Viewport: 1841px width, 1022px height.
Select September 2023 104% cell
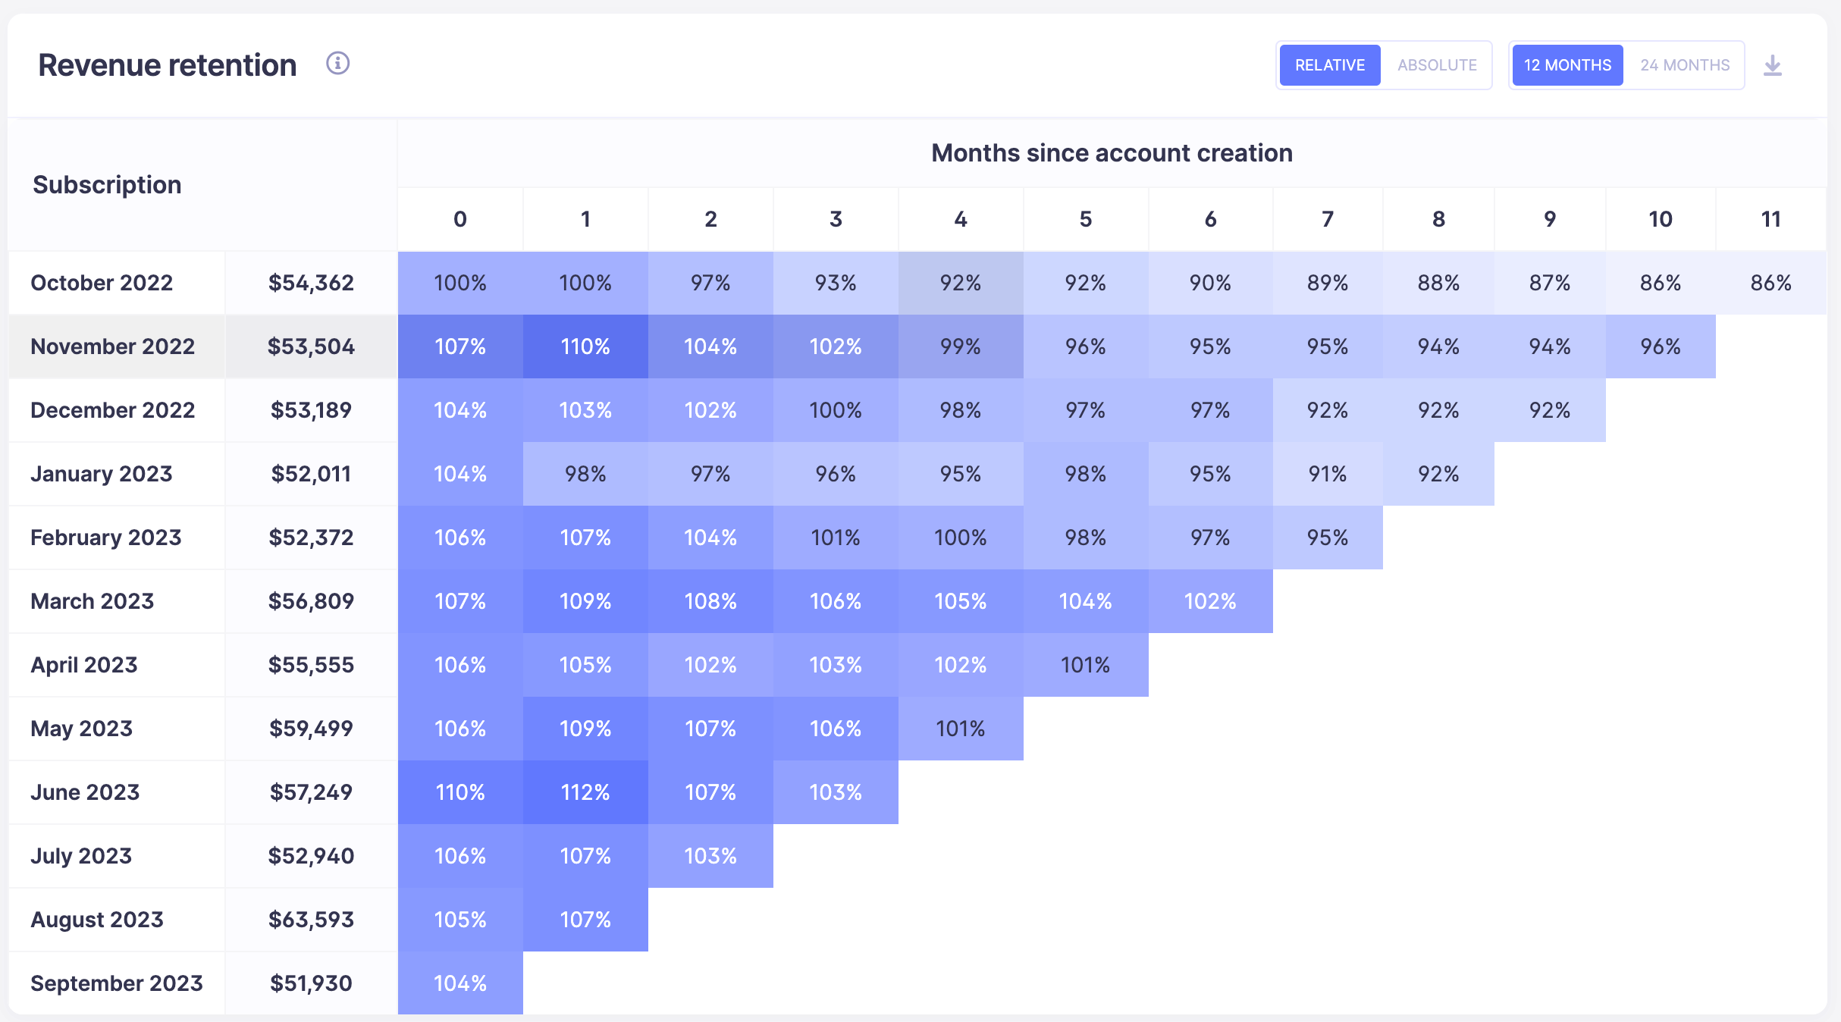click(x=460, y=983)
